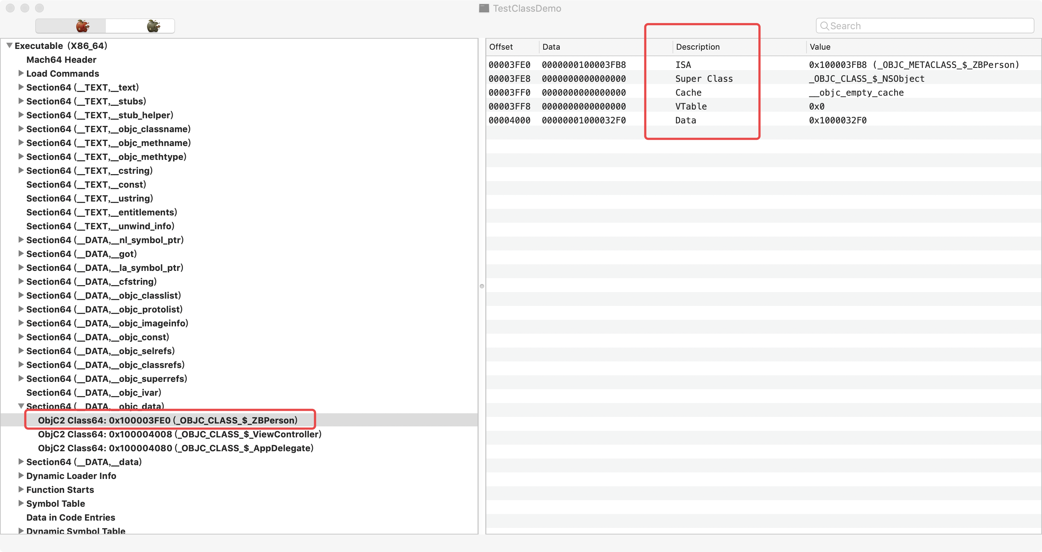Screen dimensions: 1042x552
Task: Collapse the __DATA,__objc_data section
Action: click(x=21, y=406)
